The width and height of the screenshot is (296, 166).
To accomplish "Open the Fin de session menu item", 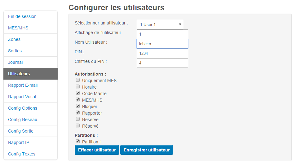I will (x=31, y=17).
